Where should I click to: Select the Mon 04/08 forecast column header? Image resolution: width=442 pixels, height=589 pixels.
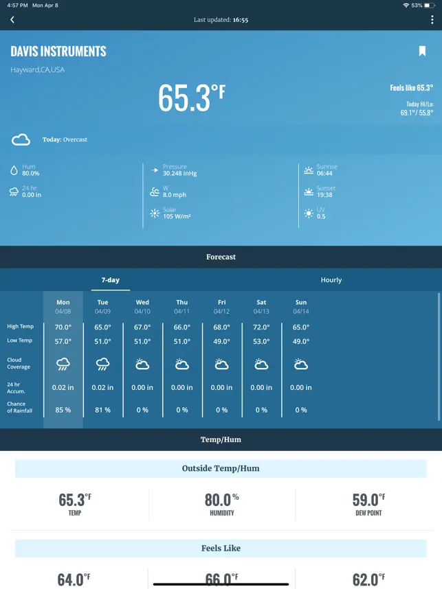63,307
